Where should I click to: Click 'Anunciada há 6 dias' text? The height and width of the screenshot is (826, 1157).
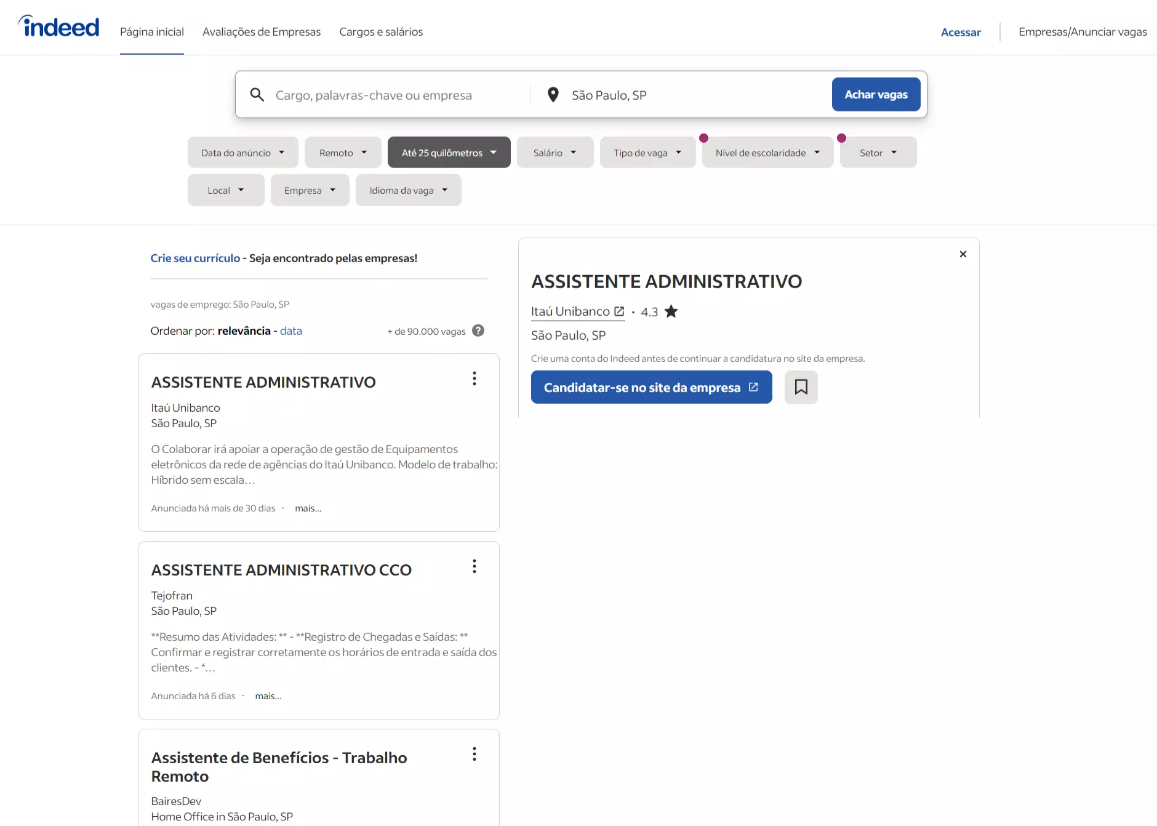pos(193,696)
